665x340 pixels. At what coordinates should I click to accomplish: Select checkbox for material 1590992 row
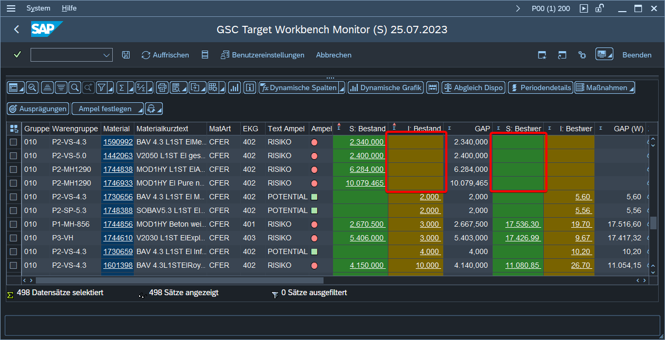pyautogui.click(x=14, y=142)
